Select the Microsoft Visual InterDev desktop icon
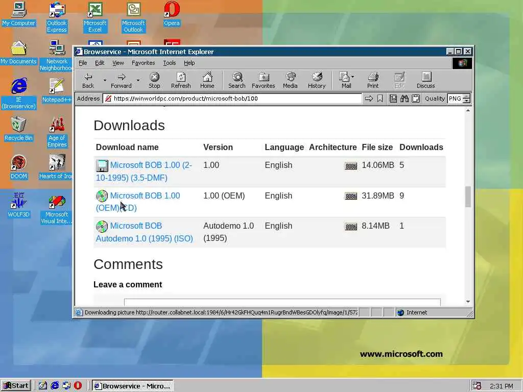523x392 pixels. click(57, 208)
